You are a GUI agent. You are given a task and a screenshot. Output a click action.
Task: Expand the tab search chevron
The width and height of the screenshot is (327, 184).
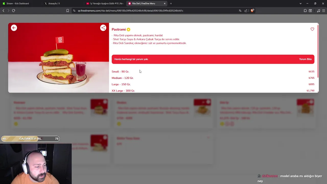tap(300, 4)
